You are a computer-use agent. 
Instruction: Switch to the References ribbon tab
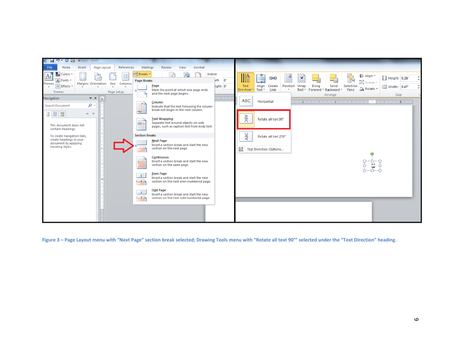[127, 67]
